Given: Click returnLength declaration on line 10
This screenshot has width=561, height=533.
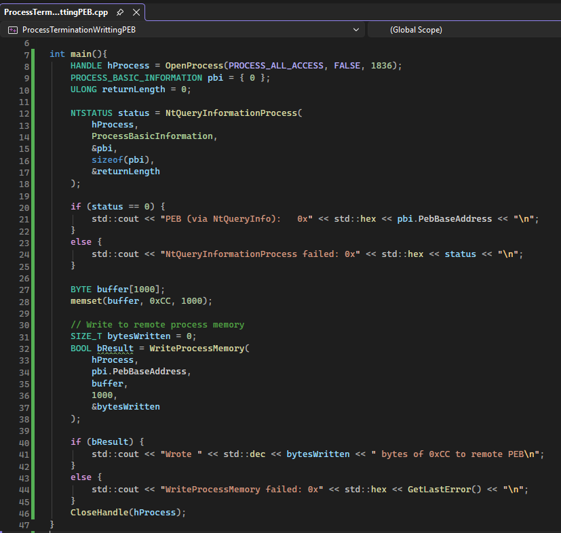Looking at the screenshot, I should (134, 90).
